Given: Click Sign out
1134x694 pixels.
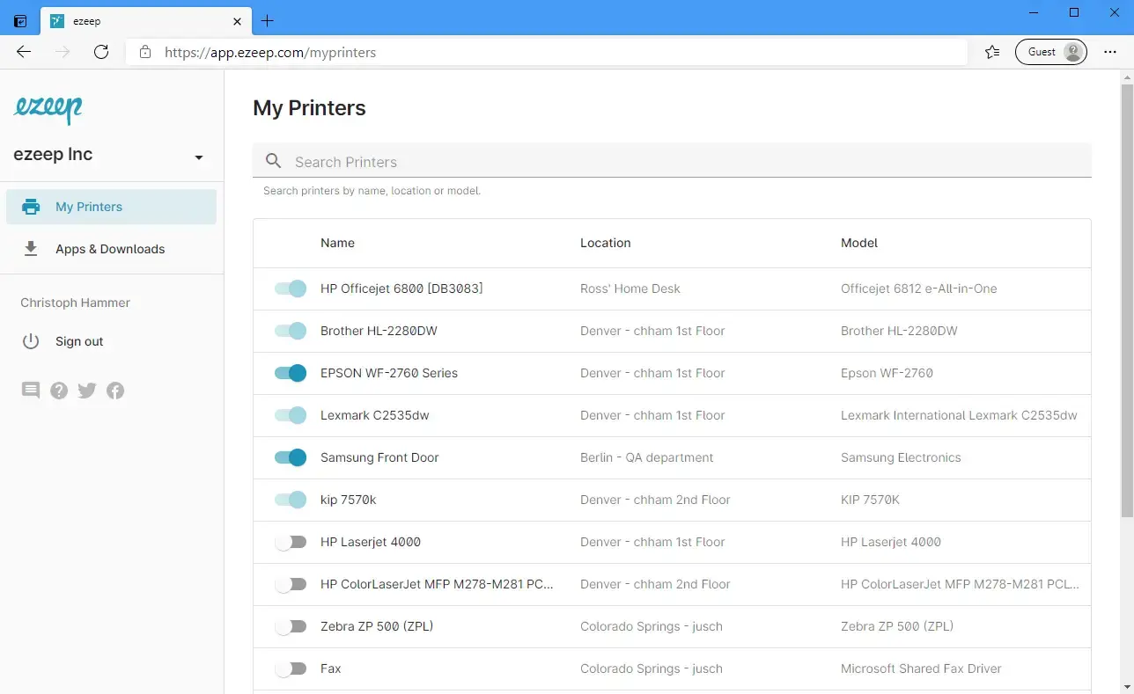Looking at the screenshot, I should (x=79, y=341).
